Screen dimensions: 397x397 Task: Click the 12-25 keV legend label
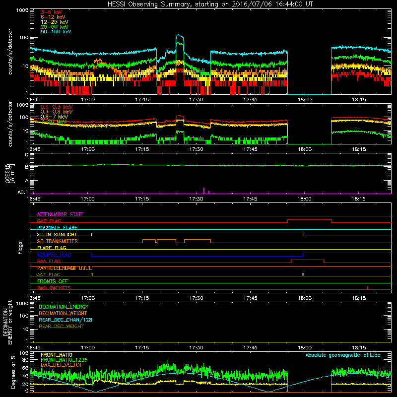[55, 22]
